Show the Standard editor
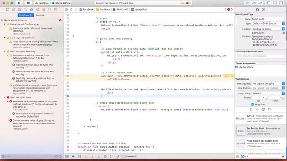Screen dimensions: 287x161 [248, 3]
